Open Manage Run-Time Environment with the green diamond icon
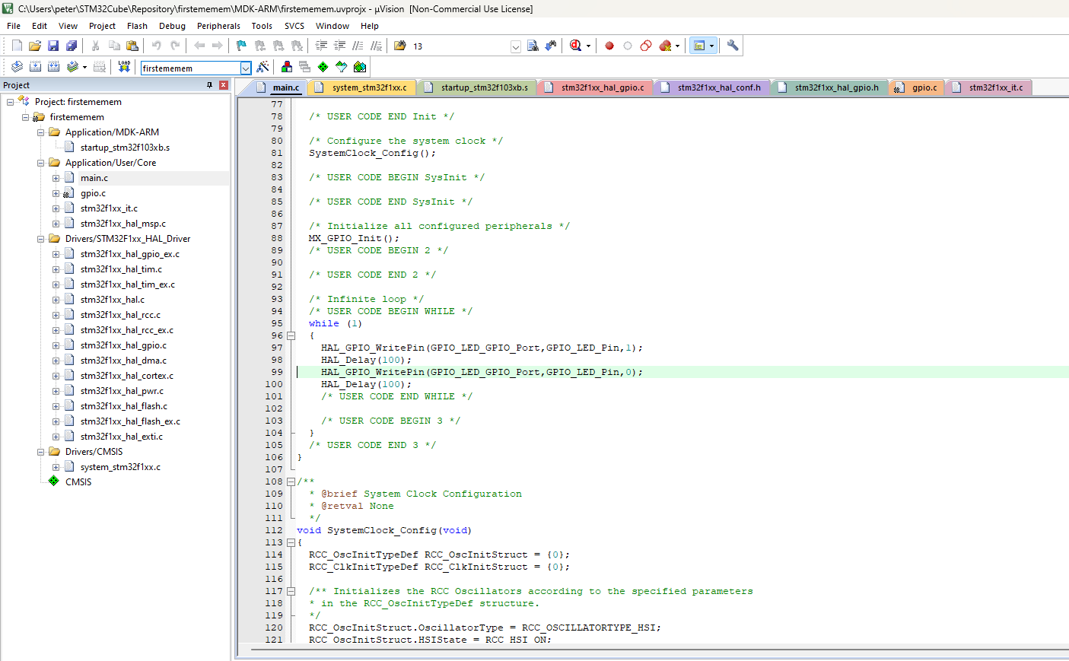This screenshot has height=661, width=1069. [323, 67]
